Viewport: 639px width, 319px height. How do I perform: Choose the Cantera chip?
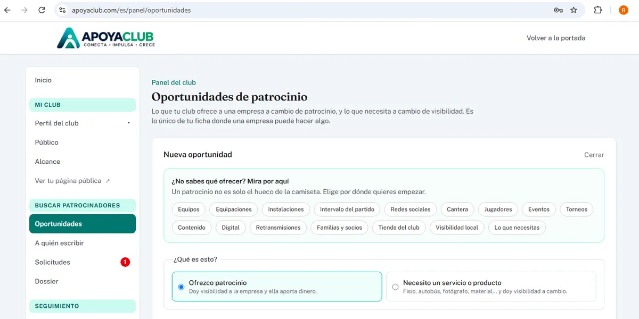click(x=457, y=209)
